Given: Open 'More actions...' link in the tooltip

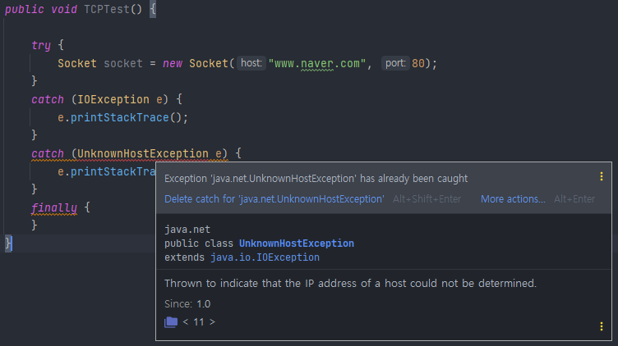Looking at the screenshot, I should (x=513, y=199).
